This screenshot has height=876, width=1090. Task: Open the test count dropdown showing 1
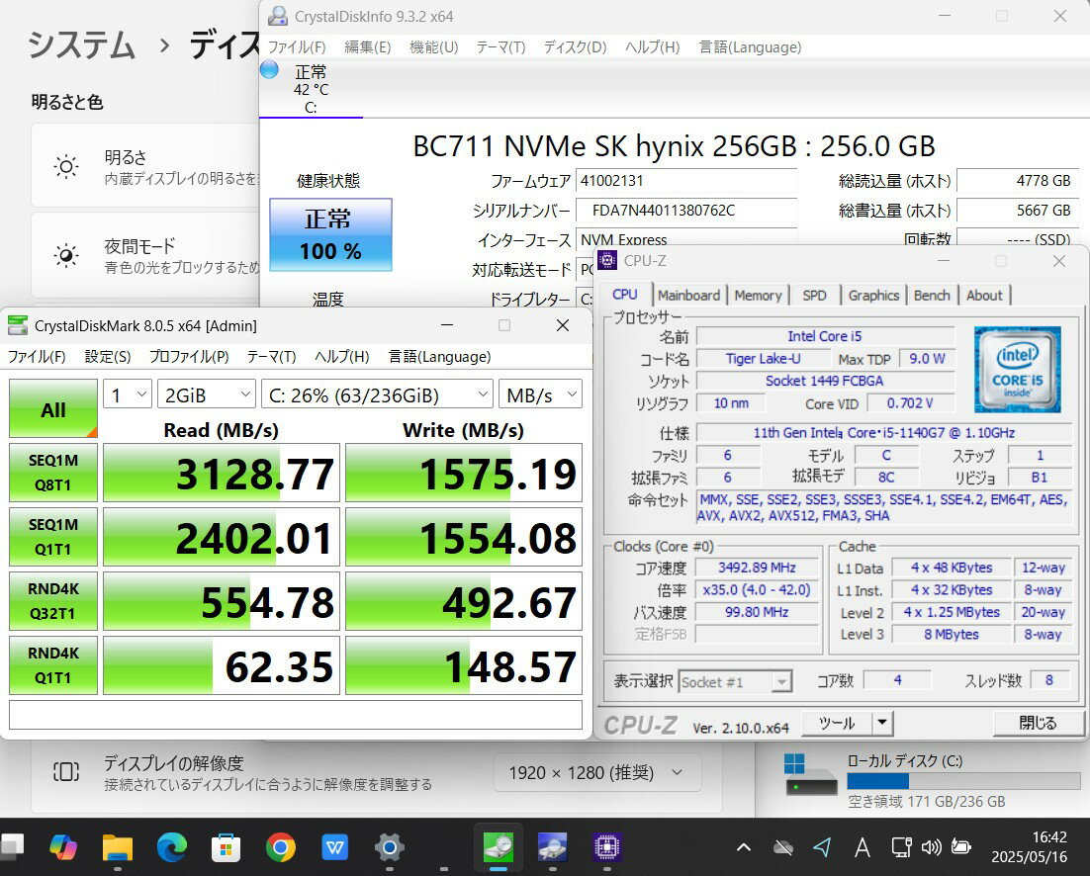(128, 395)
